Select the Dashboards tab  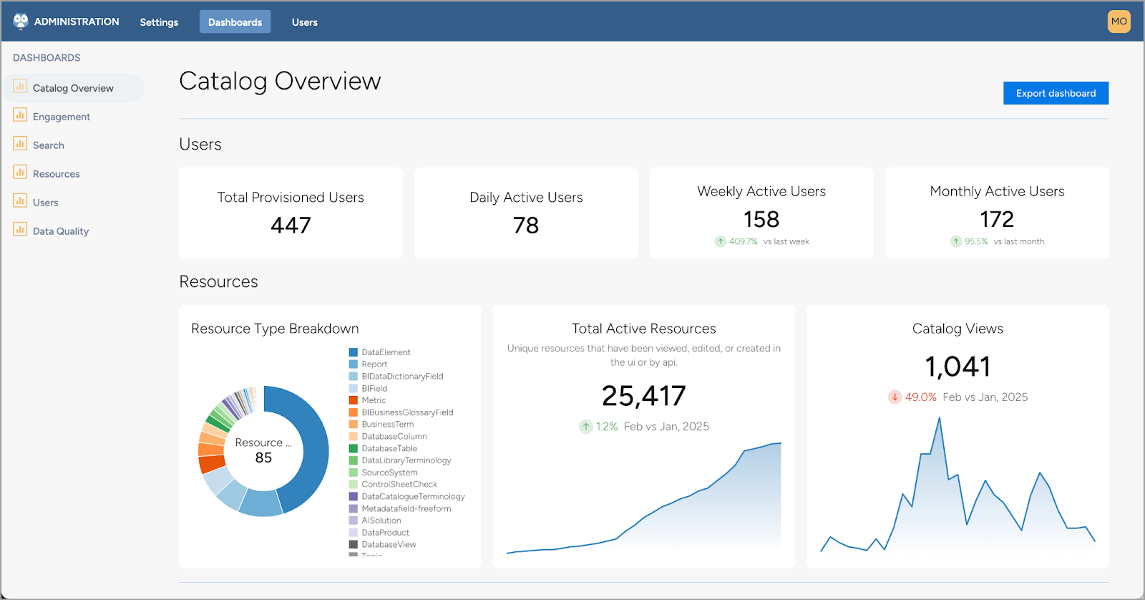[x=235, y=22]
